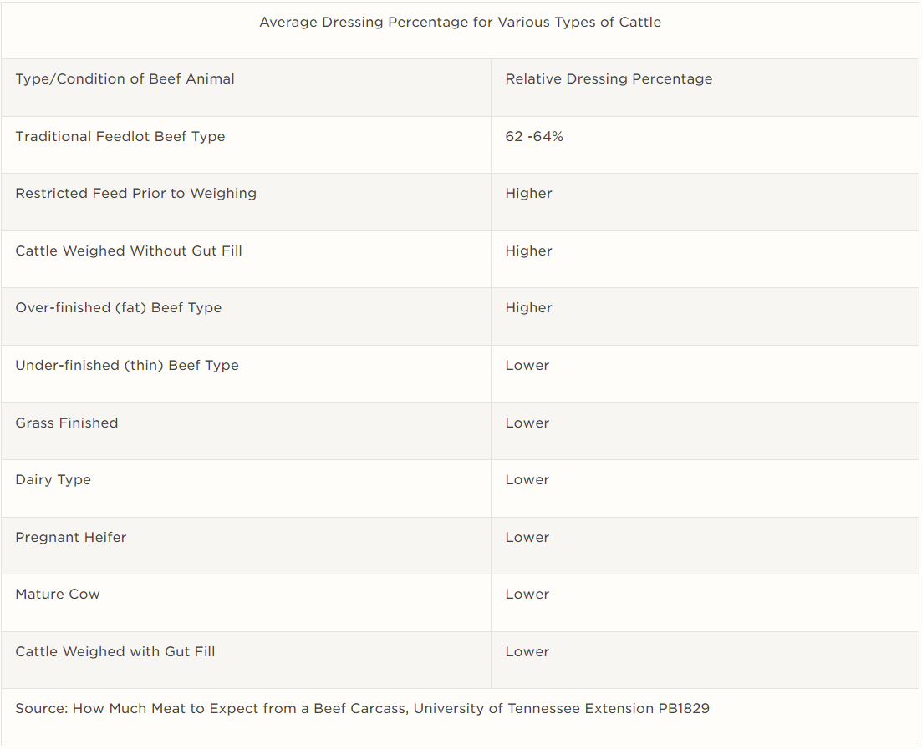Click 'Higher' in the Over-finished row

528,308
